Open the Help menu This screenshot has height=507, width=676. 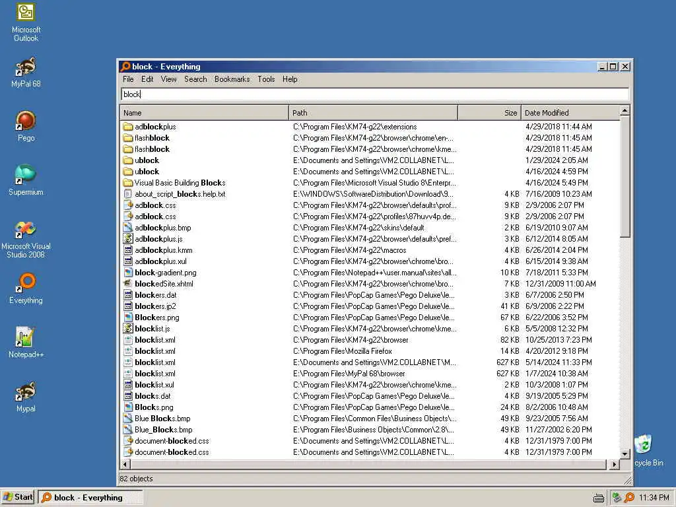point(290,79)
